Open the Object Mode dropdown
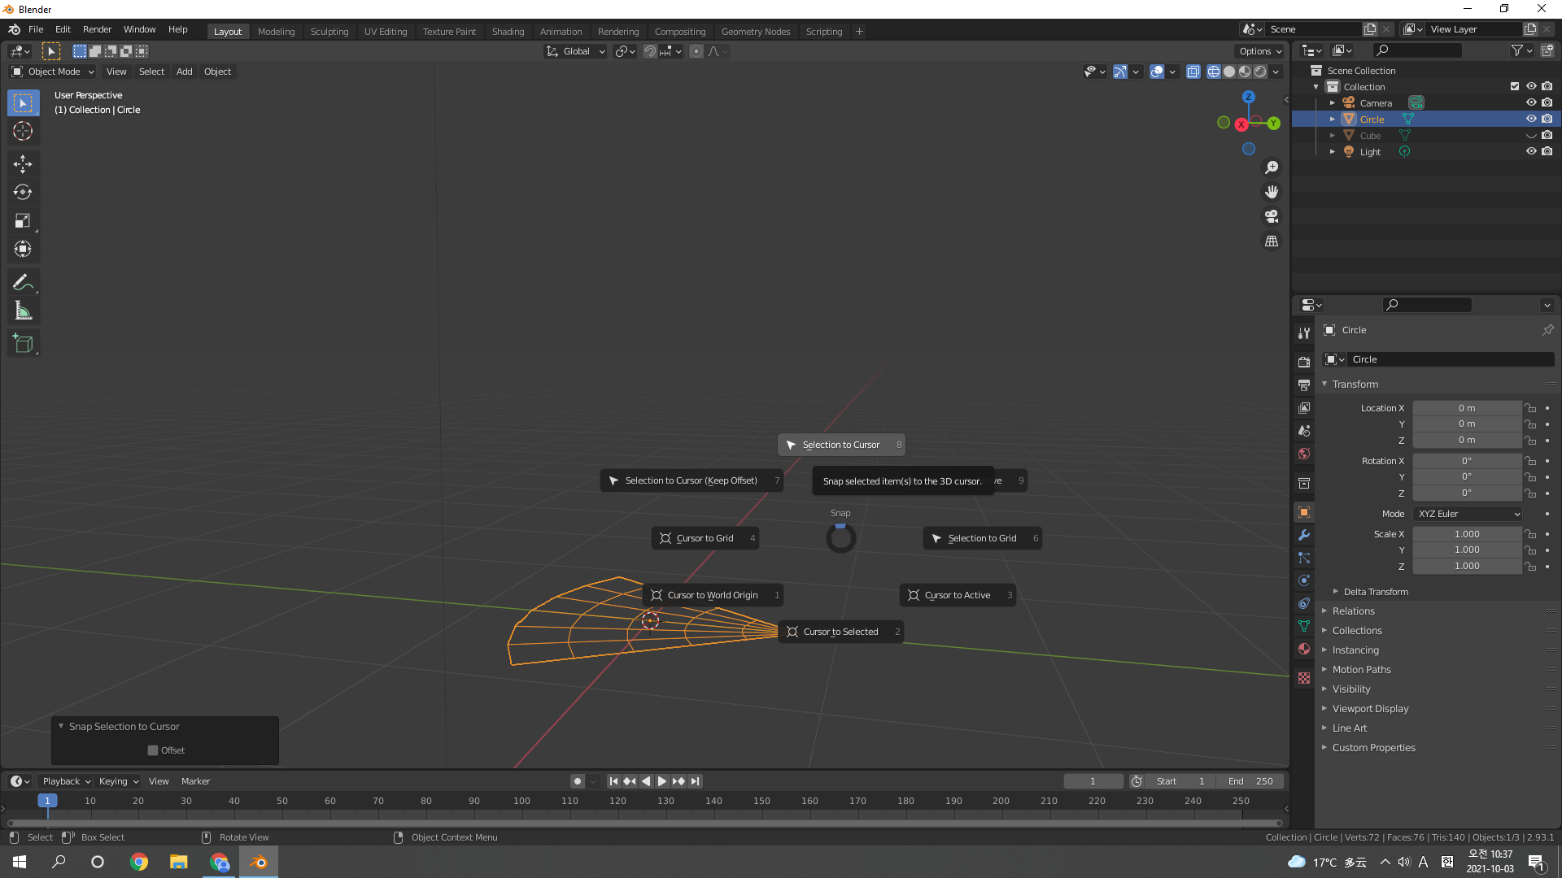The width and height of the screenshot is (1562, 878). pyautogui.click(x=53, y=72)
